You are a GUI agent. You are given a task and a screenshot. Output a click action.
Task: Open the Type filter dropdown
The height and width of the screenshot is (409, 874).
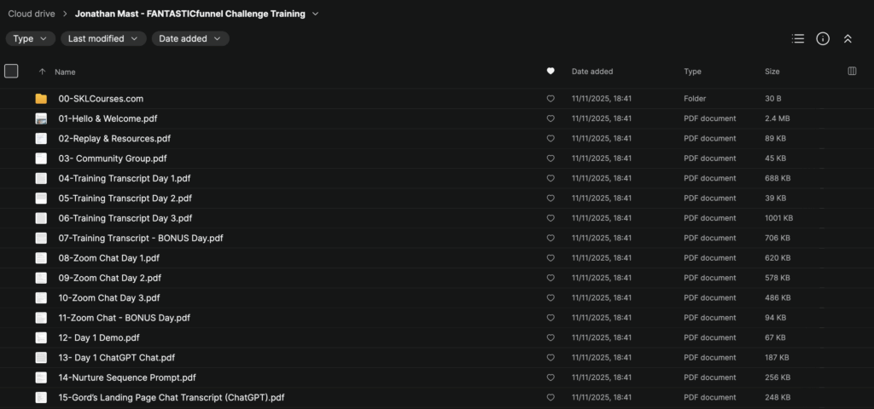(x=31, y=38)
